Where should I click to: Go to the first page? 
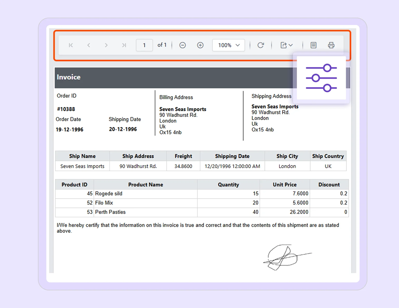pyautogui.click(x=71, y=45)
